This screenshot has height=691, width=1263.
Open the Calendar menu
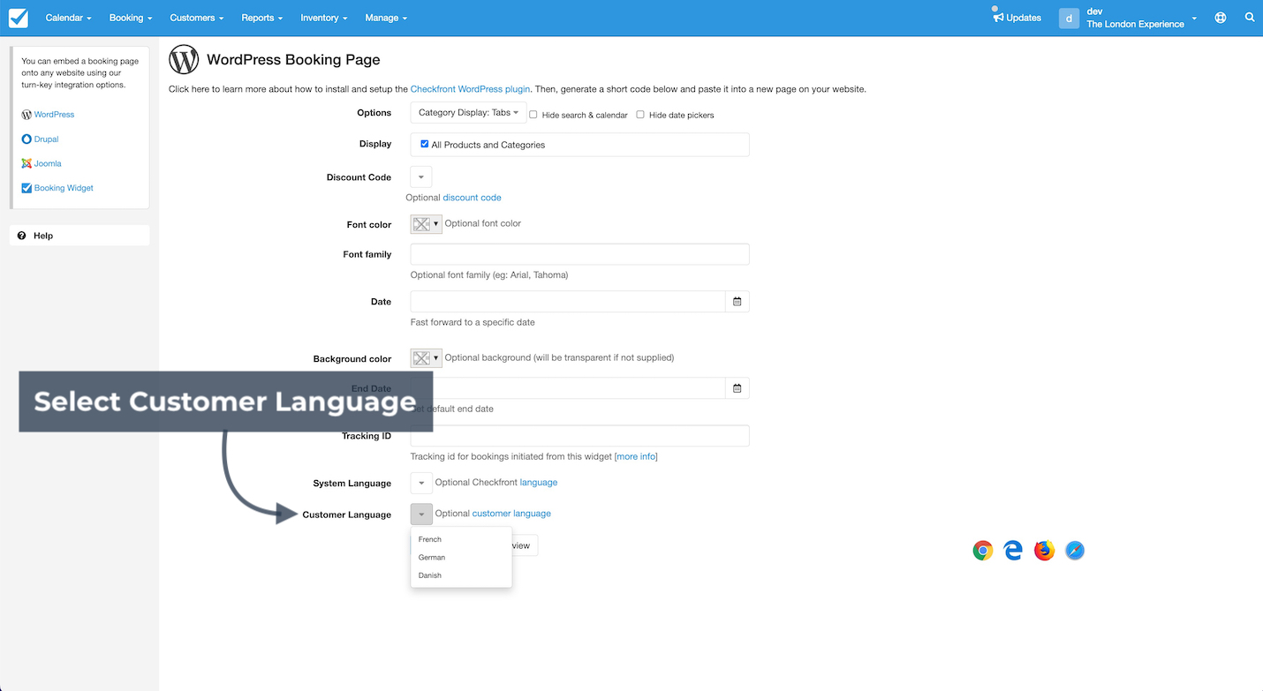point(68,18)
